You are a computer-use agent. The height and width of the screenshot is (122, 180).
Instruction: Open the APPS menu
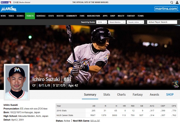click(x=105, y=16)
